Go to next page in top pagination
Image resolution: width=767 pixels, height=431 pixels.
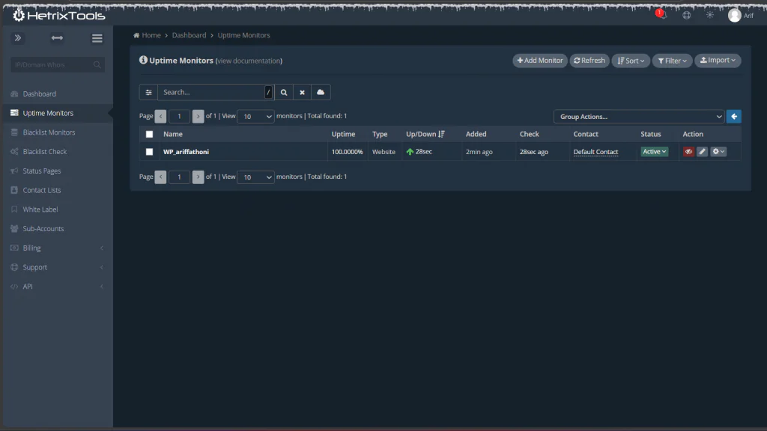(x=198, y=116)
